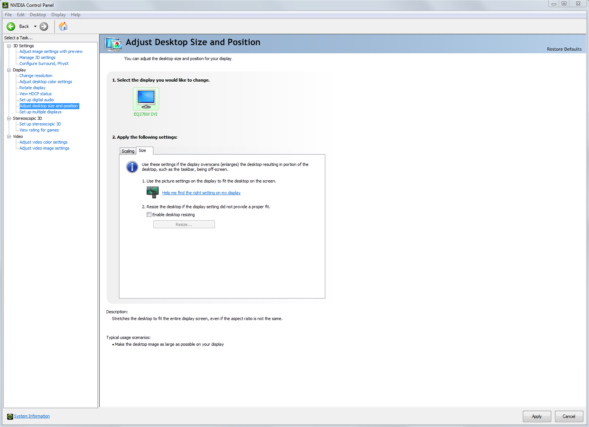589x427 pixels.
Task: Click the Adjust Desktop Size header icon
Action: click(113, 44)
